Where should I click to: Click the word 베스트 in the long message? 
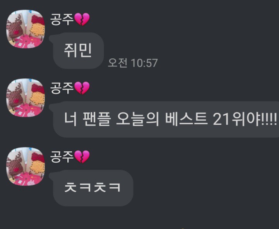[x=186, y=119]
